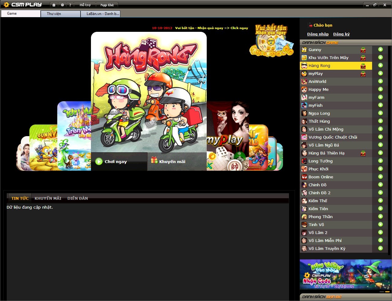Open the Diễn đàn tab
The height and width of the screenshot is (301, 392).
click(77, 198)
